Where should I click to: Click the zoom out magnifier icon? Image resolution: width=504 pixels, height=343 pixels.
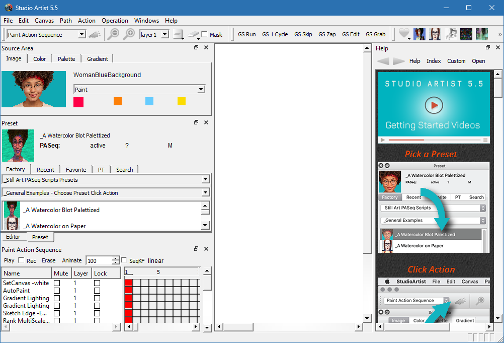coord(114,34)
